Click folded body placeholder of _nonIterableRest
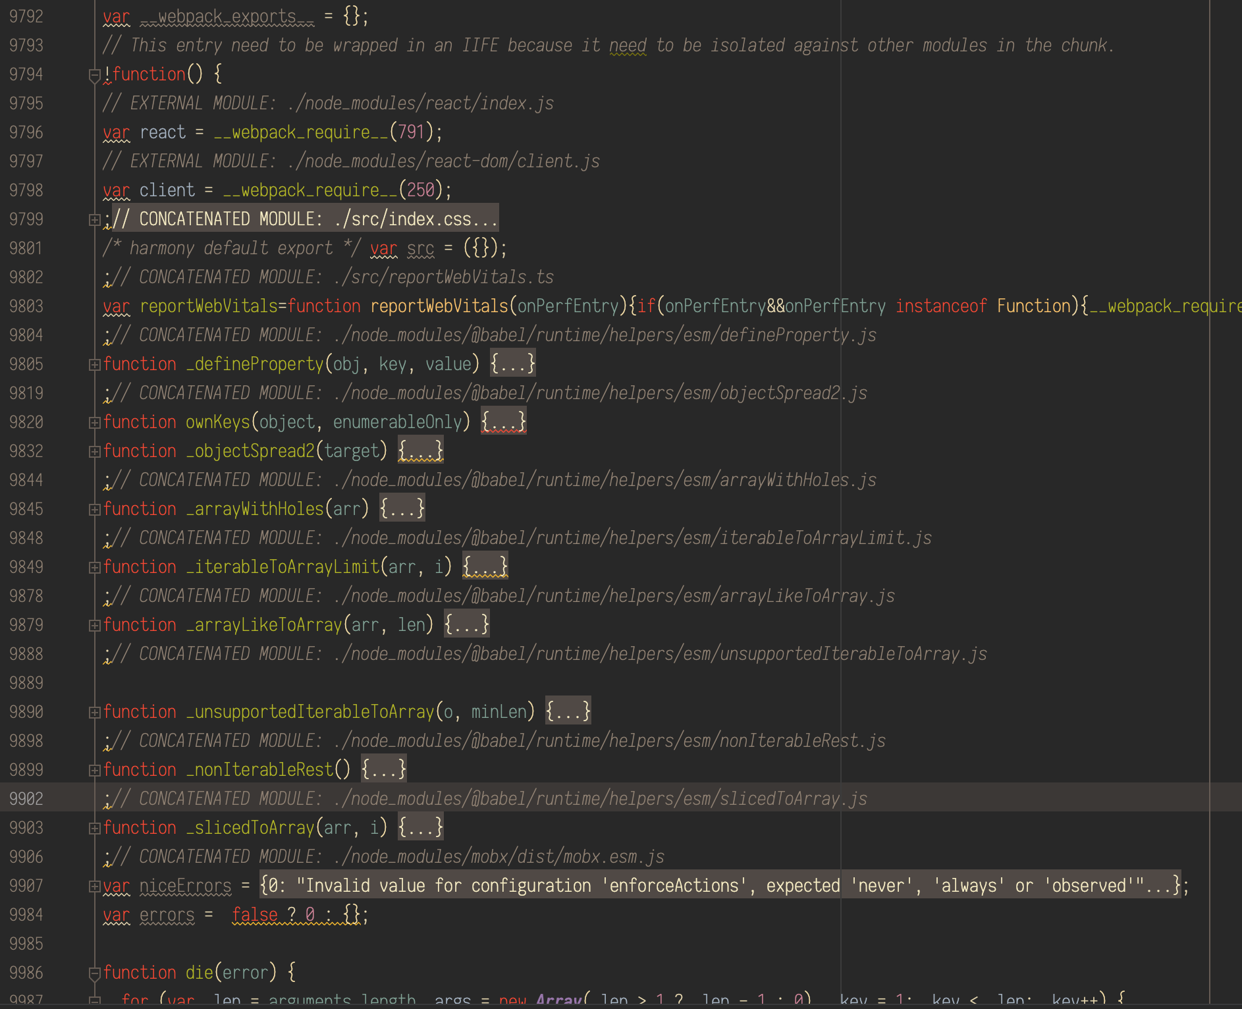 tap(384, 769)
